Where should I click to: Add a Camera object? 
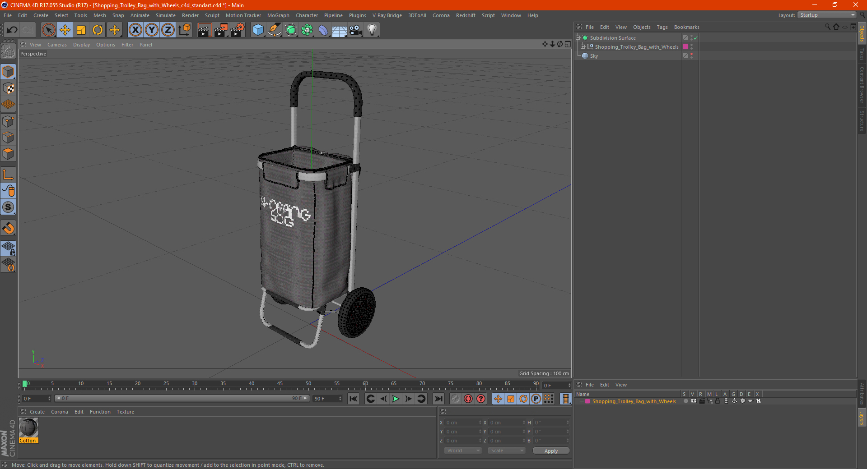[356, 30]
